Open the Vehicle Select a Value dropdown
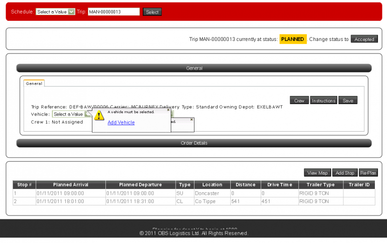Image resolution: width=387 pixels, height=243 pixels. click(x=72, y=114)
